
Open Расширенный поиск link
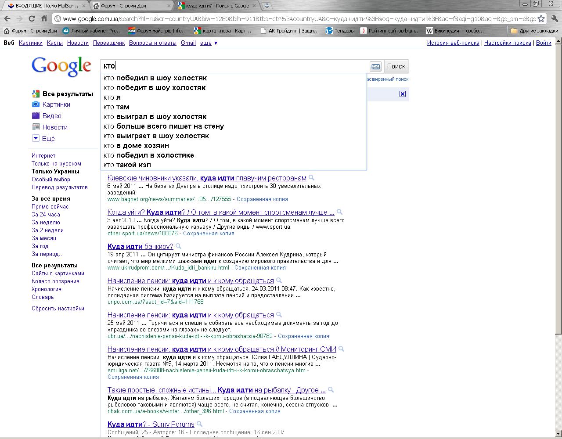(387, 79)
